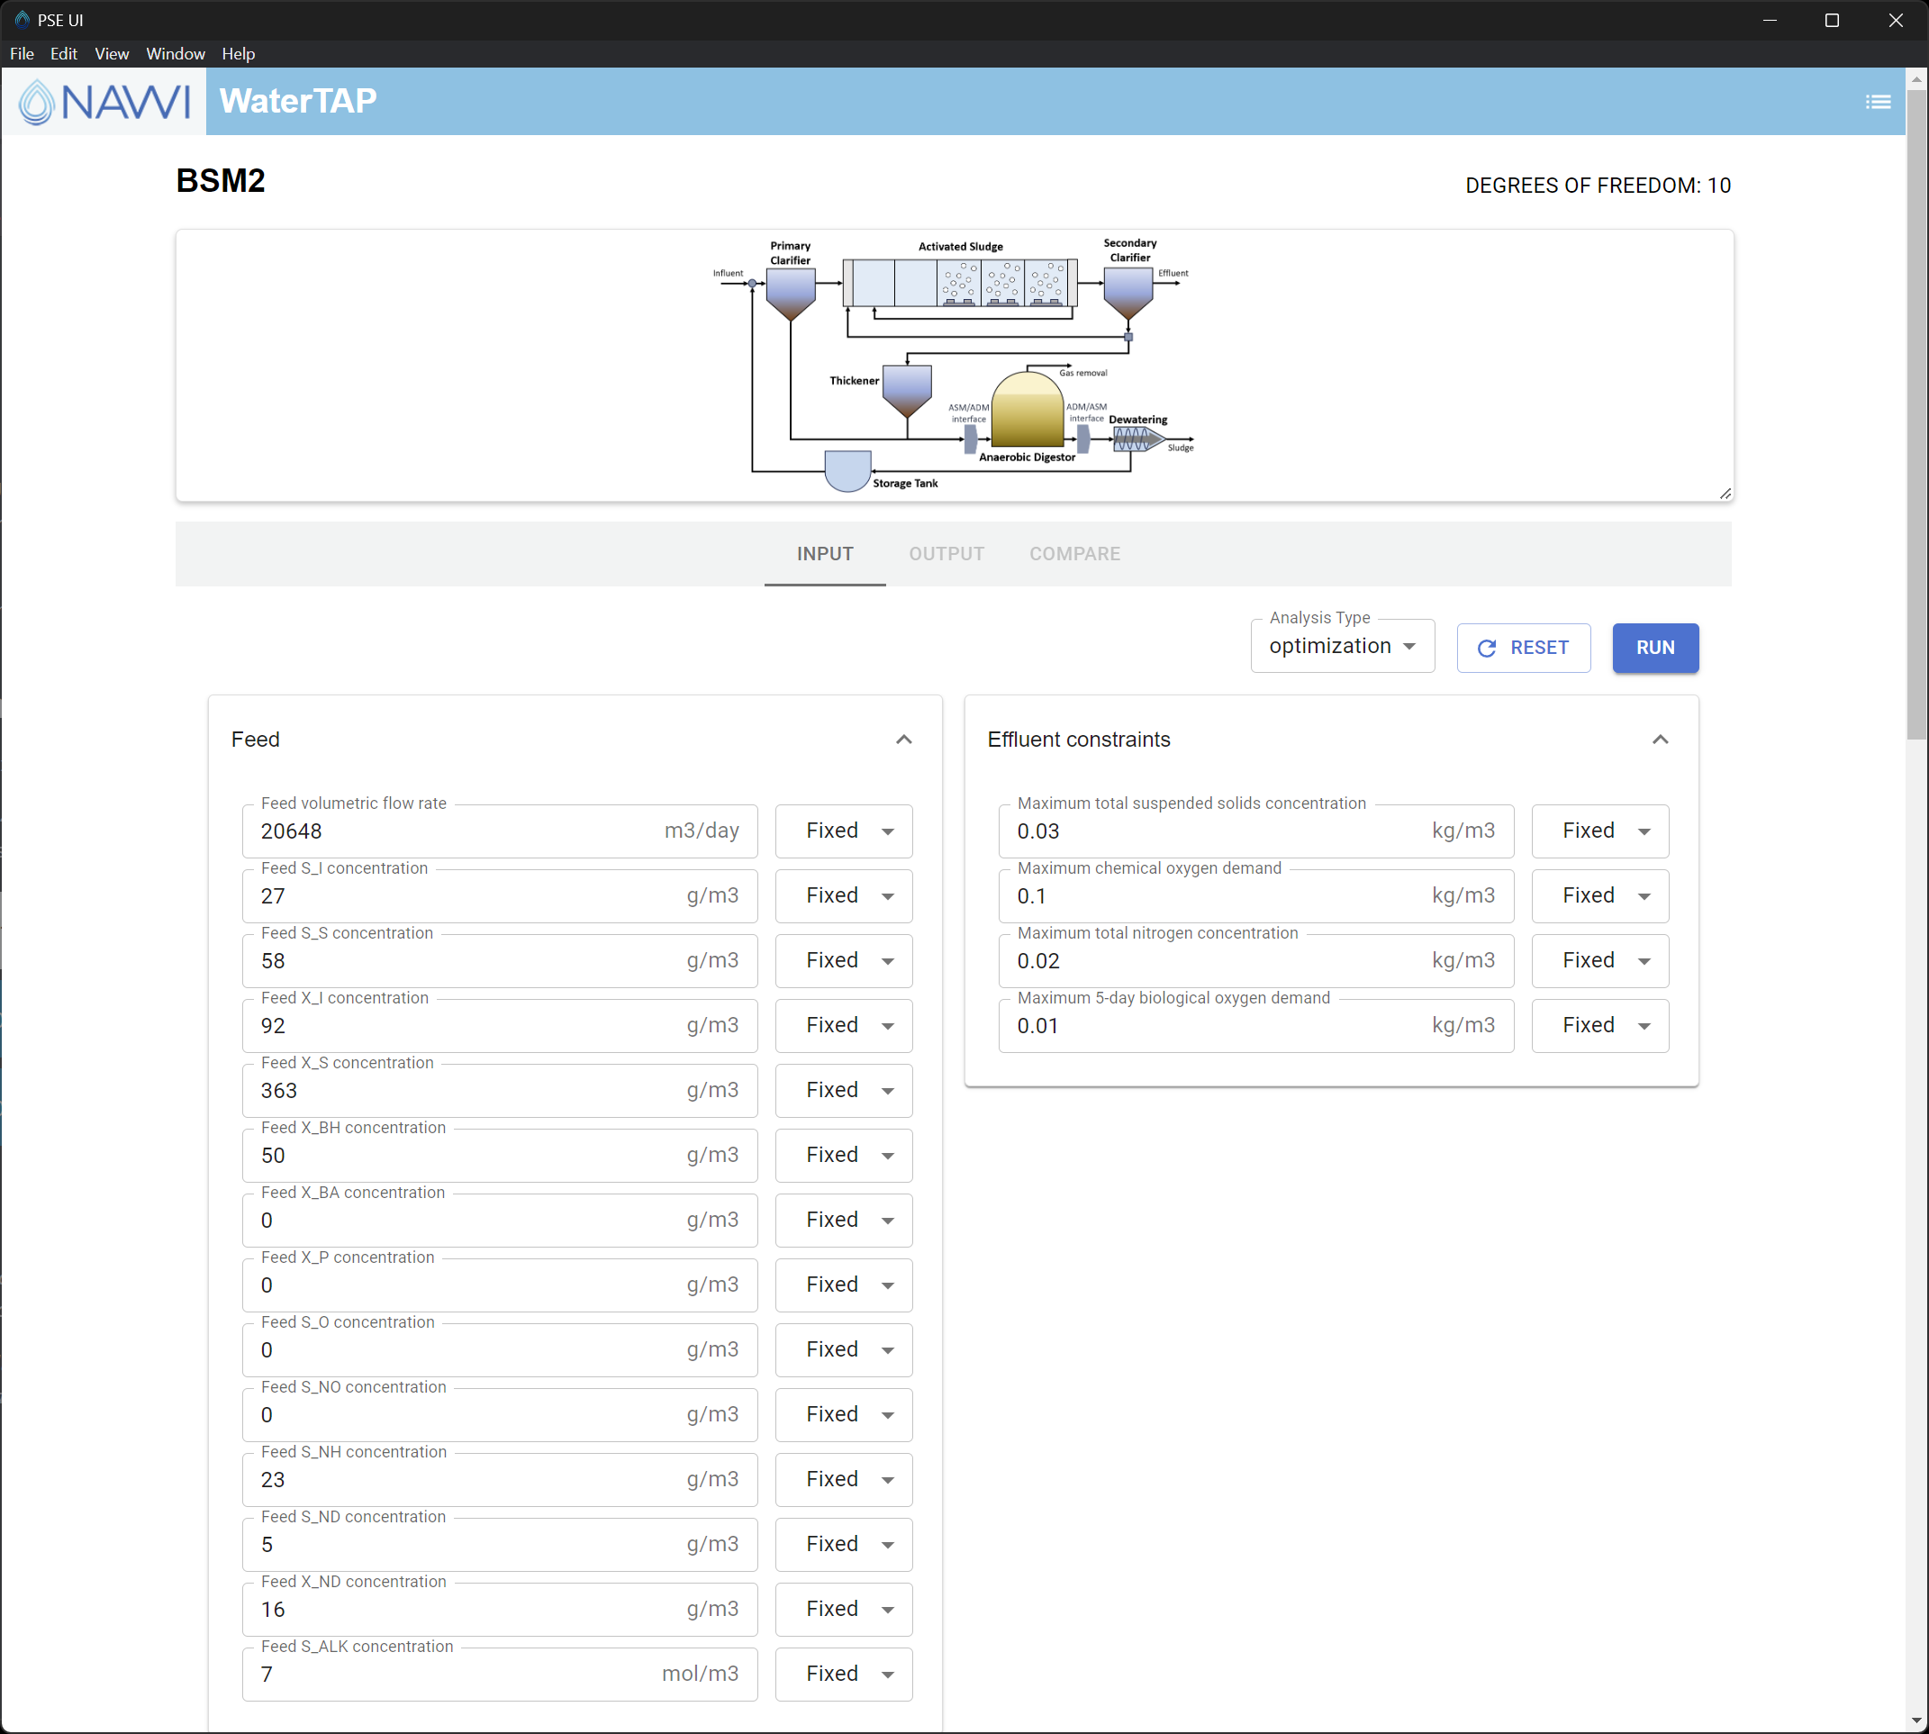Open Fixed dropdown for Feed volumetric flow rate
This screenshot has width=1929, height=1734.
click(x=844, y=831)
